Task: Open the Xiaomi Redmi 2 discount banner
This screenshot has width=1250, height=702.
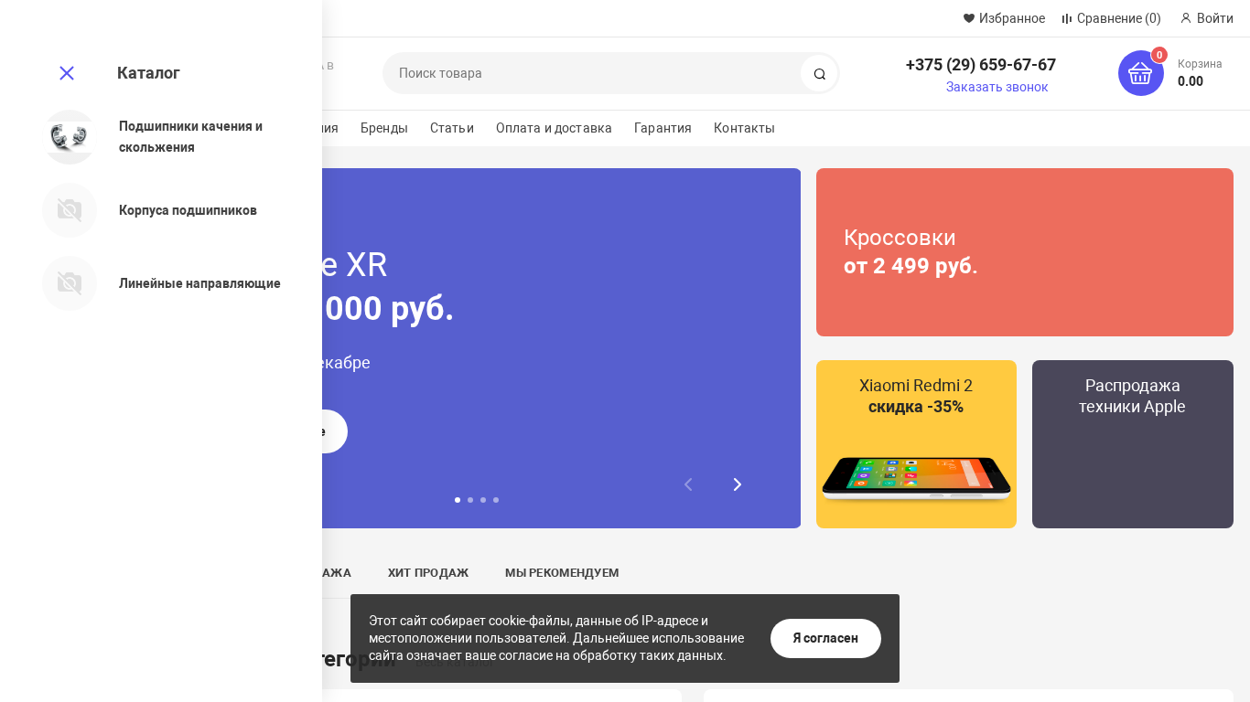Action: tap(916, 444)
